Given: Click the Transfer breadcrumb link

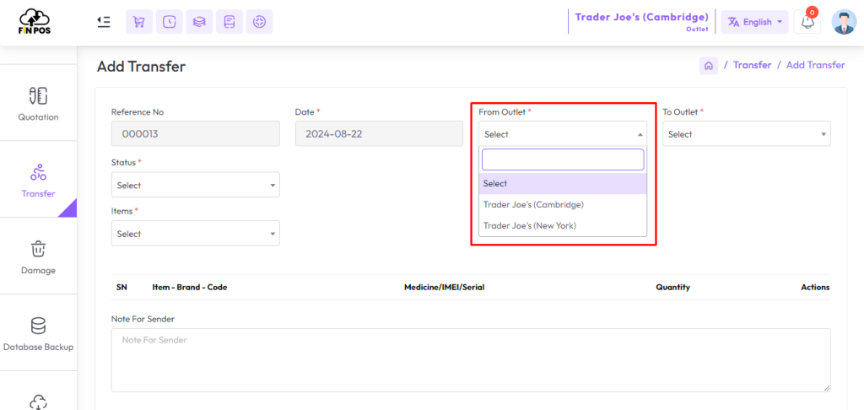Looking at the screenshot, I should [x=752, y=65].
